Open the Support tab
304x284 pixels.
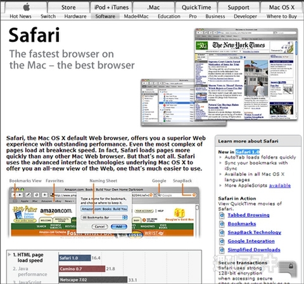click(x=239, y=7)
